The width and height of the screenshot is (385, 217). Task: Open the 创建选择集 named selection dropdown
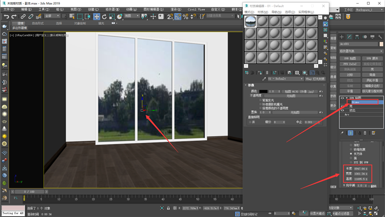(220, 16)
